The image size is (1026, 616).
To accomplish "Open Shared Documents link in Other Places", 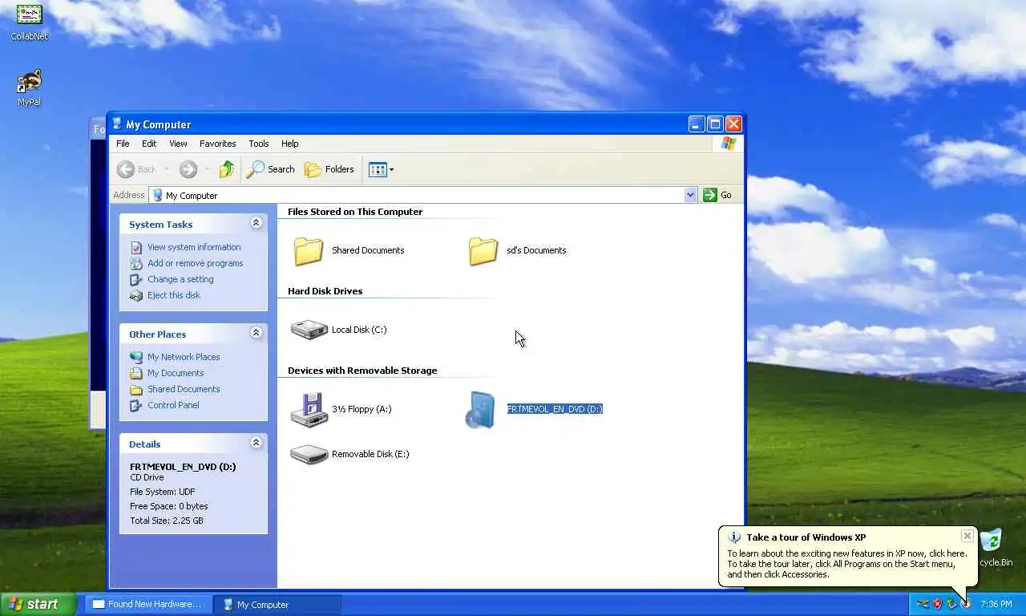I will pyautogui.click(x=184, y=389).
